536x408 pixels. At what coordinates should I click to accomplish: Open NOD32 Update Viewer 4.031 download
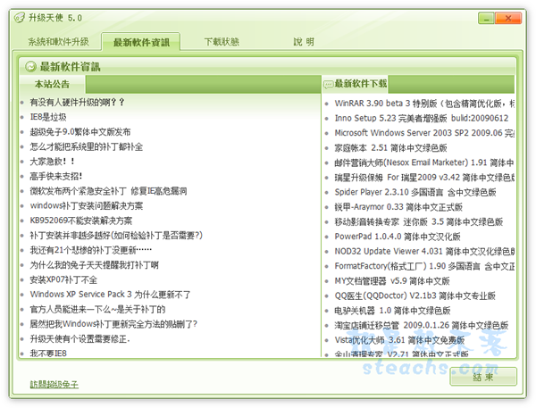424,252
